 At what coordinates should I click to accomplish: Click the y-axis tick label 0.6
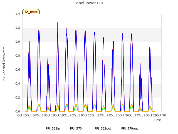coord(18,70)
